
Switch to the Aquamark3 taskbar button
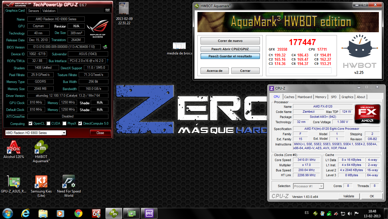tap(114, 213)
